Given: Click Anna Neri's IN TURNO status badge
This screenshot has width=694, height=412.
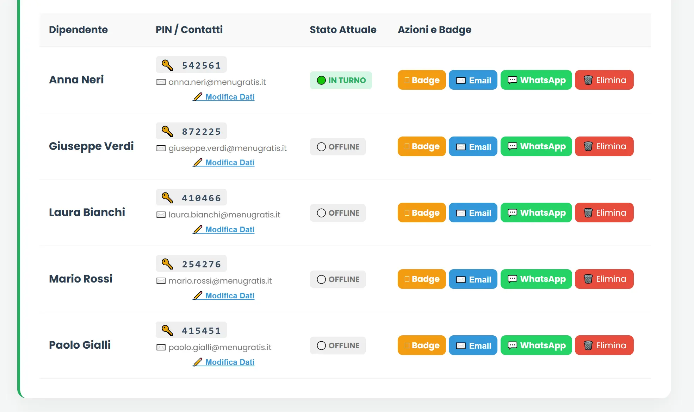Looking at the screenshot, I should point(341,80).
